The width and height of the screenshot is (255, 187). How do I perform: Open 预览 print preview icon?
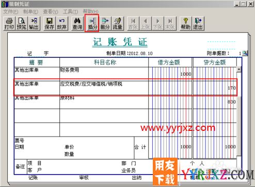tap(22, 24)
